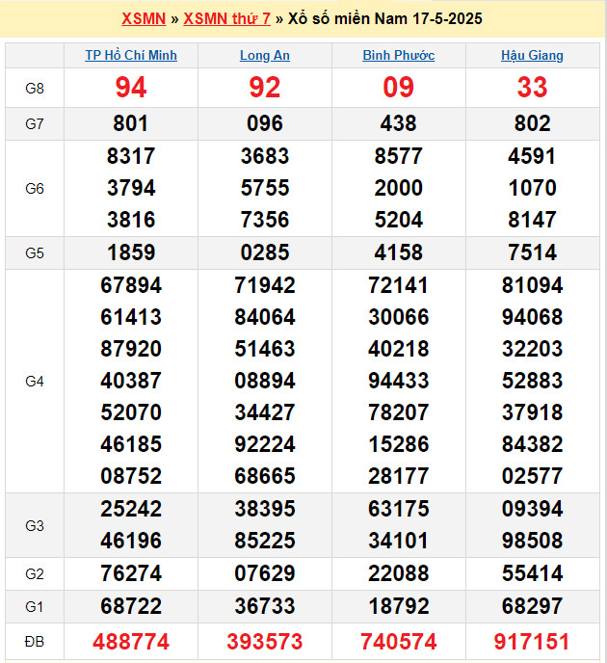Click G7 number 801
Image resolution: width=607 pixels, height=663 pixels.
(131, 123)
